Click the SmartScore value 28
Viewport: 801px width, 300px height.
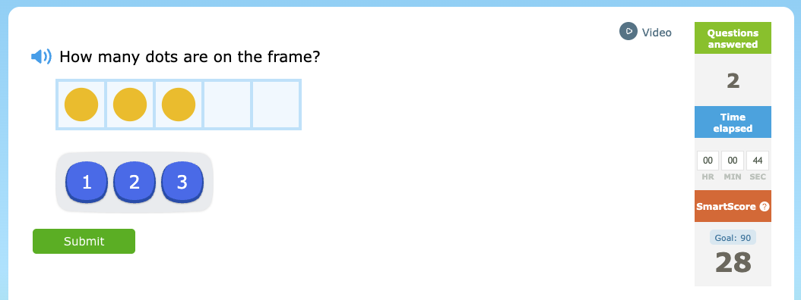pyautogui.click(x=733, y=262)
